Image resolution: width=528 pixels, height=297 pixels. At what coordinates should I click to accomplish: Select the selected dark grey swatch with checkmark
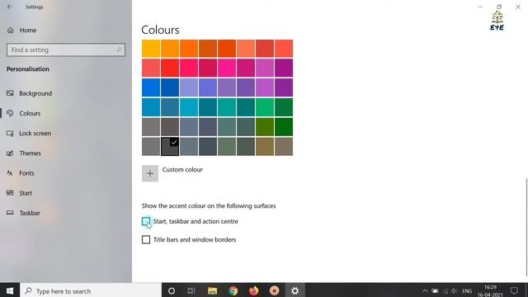(170, 147)
